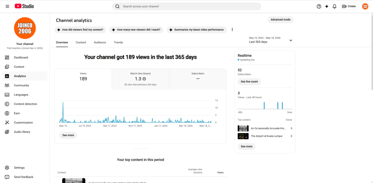Switch to the Content analytics tab
Viewport: 373px width, 183px height.
[x=81, y=42]
